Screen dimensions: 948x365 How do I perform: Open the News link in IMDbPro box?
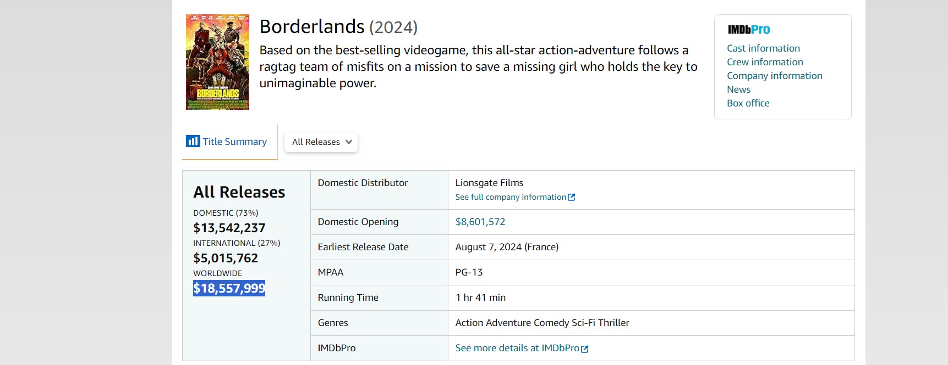click(738, 89)
